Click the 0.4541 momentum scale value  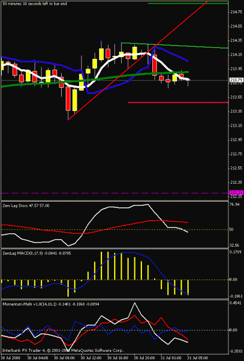[x=235, y=303]
